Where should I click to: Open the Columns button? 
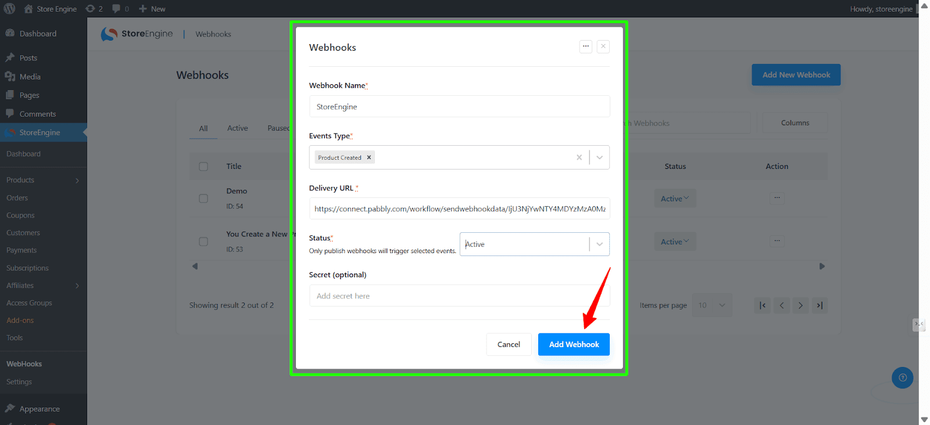pos(795,123)
